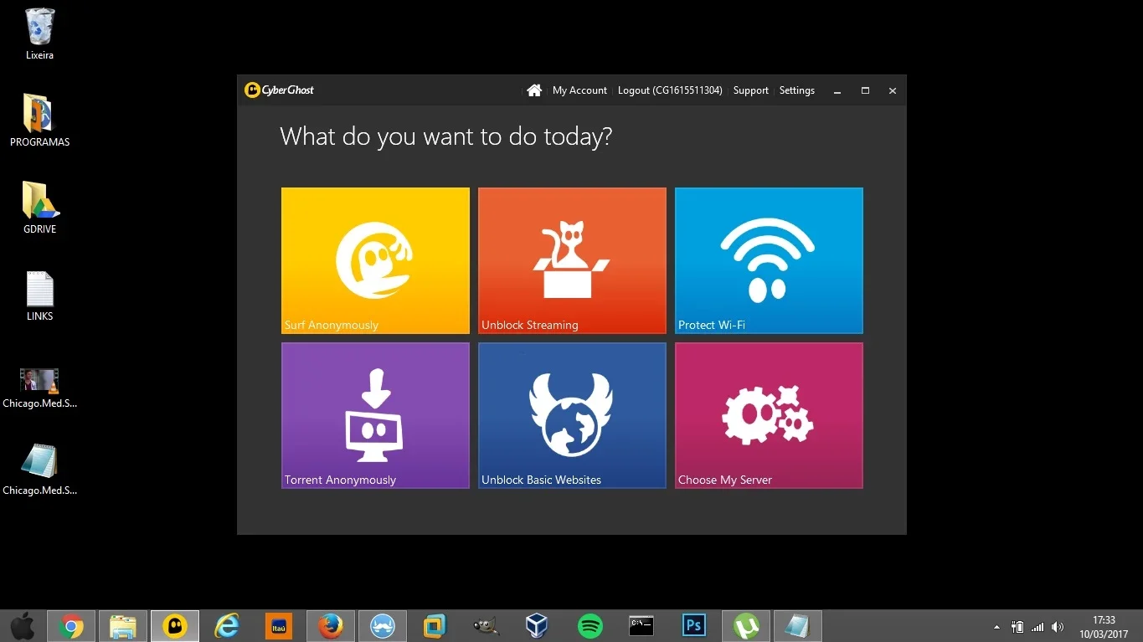
Task: Open File Explorer from taskbar
Action: (x=123, y=626)
